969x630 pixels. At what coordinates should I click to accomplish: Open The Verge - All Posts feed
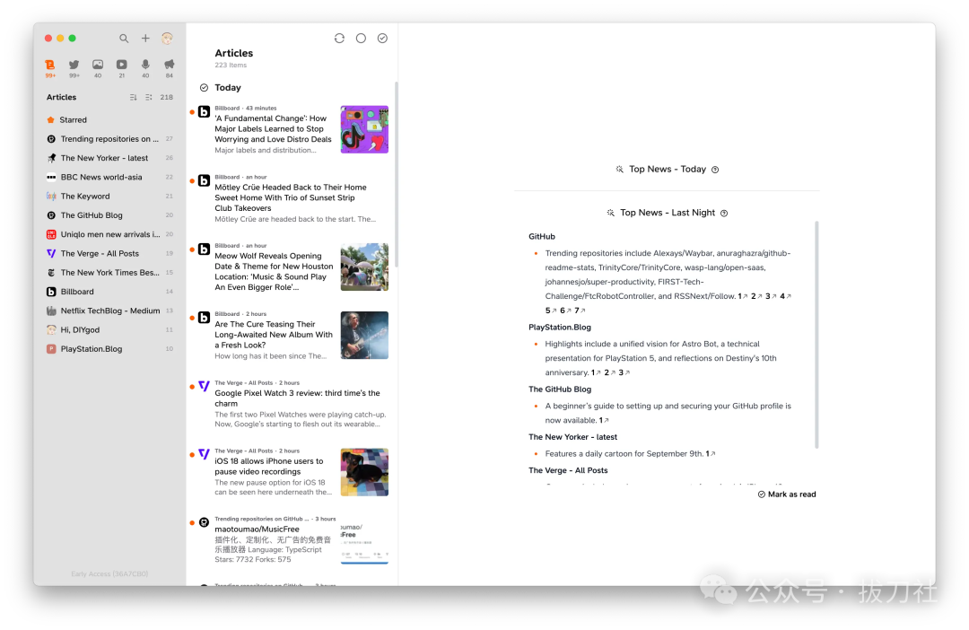(x=110, y=253)
